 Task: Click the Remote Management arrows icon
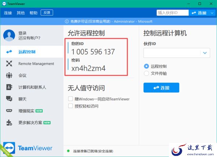point(9,64)
